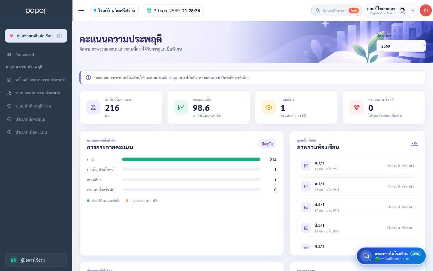
Task: Click the คู่มือการใช้งาน button
Action: pyautogui.click(x=36, y=260)
